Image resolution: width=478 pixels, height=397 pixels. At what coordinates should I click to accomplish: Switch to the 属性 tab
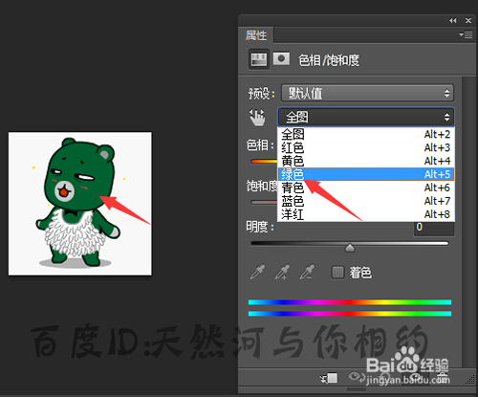[256, 35]
